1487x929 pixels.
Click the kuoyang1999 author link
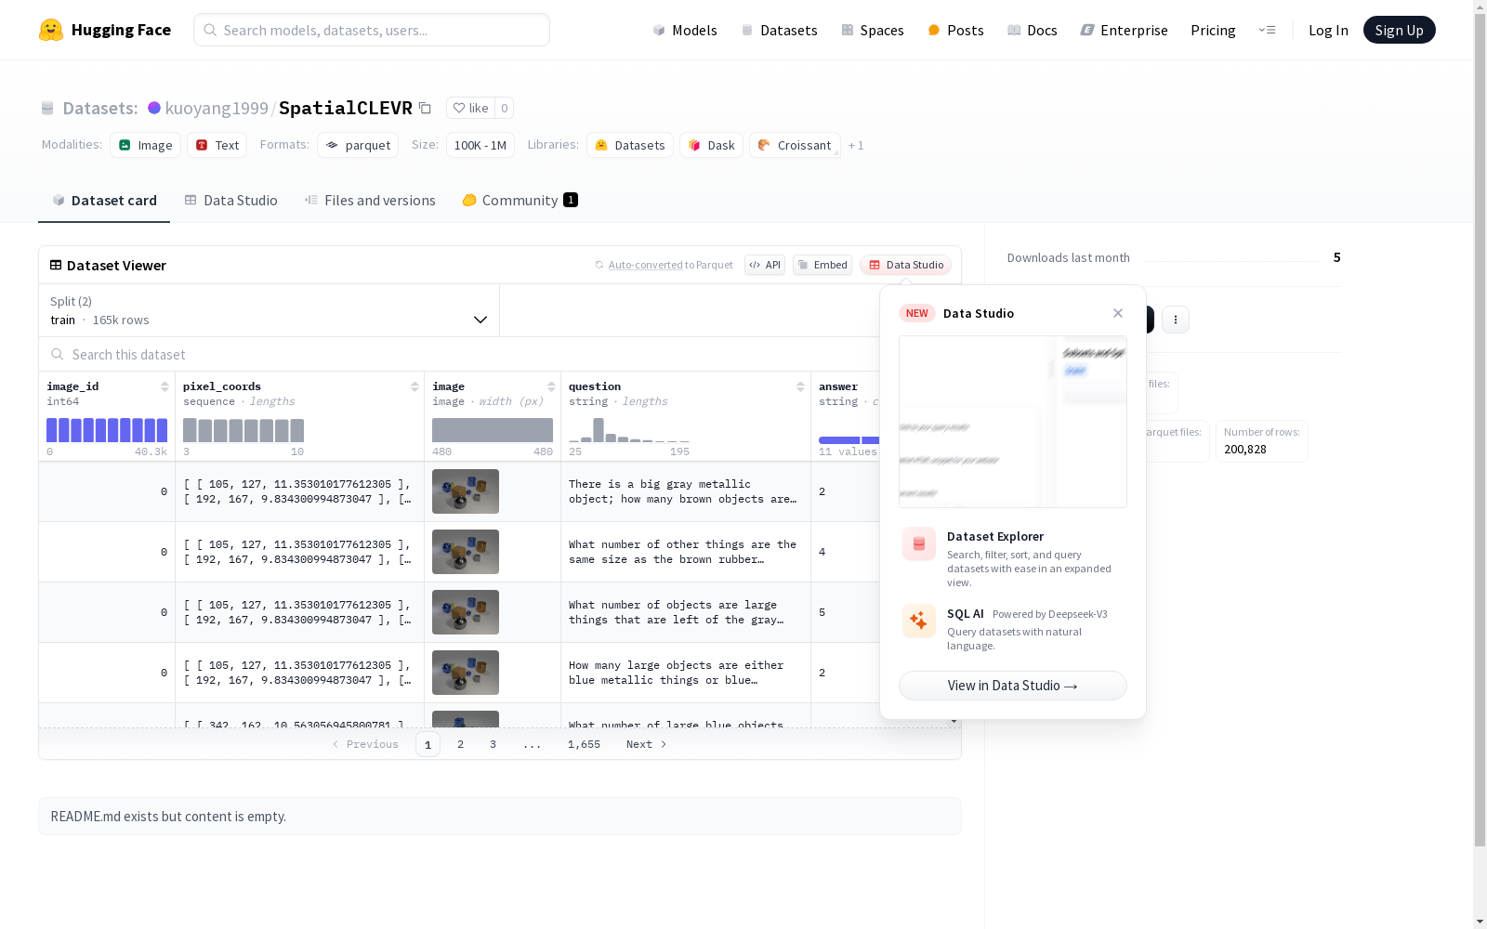click(x=217, y=108)
